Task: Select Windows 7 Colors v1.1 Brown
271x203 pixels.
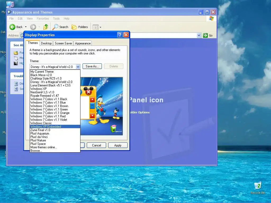Action: coord(55,106)
